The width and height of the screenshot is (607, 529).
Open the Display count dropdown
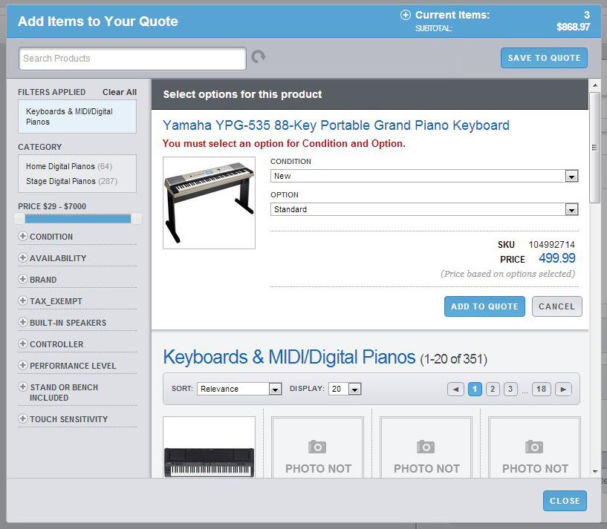[x=345, y=389]
